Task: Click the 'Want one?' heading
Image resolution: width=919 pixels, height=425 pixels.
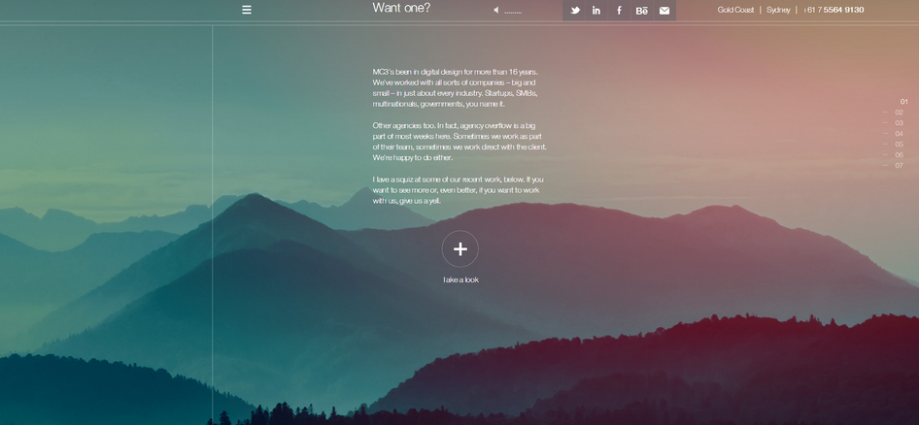Action: coord(401,9)
